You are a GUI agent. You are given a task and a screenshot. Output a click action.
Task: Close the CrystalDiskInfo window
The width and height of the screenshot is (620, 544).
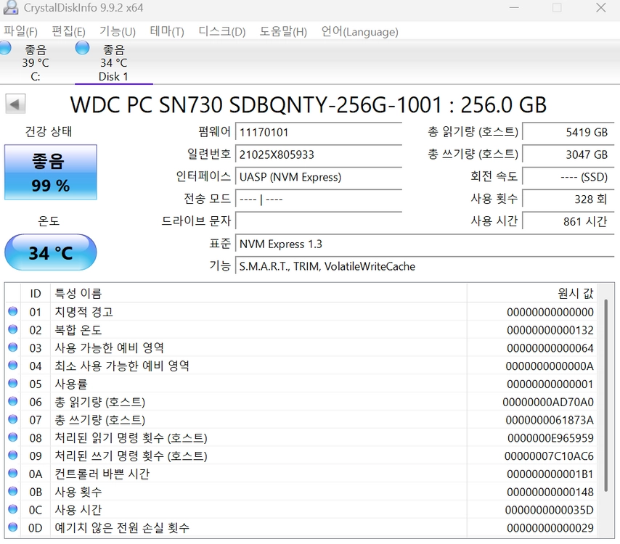click(x=601, y=7)
